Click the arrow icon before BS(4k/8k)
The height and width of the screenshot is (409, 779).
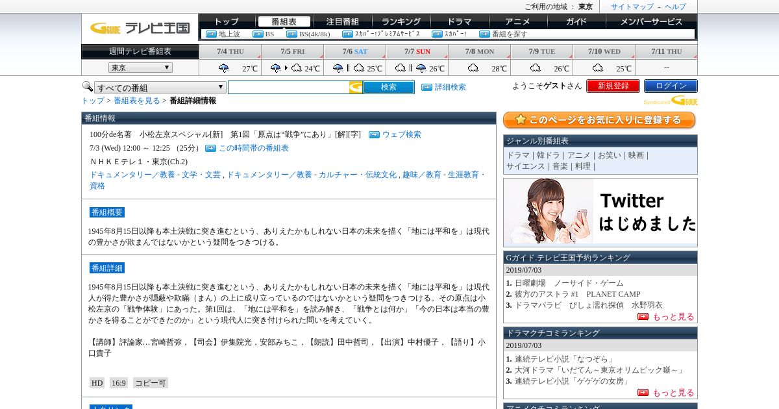291,34
